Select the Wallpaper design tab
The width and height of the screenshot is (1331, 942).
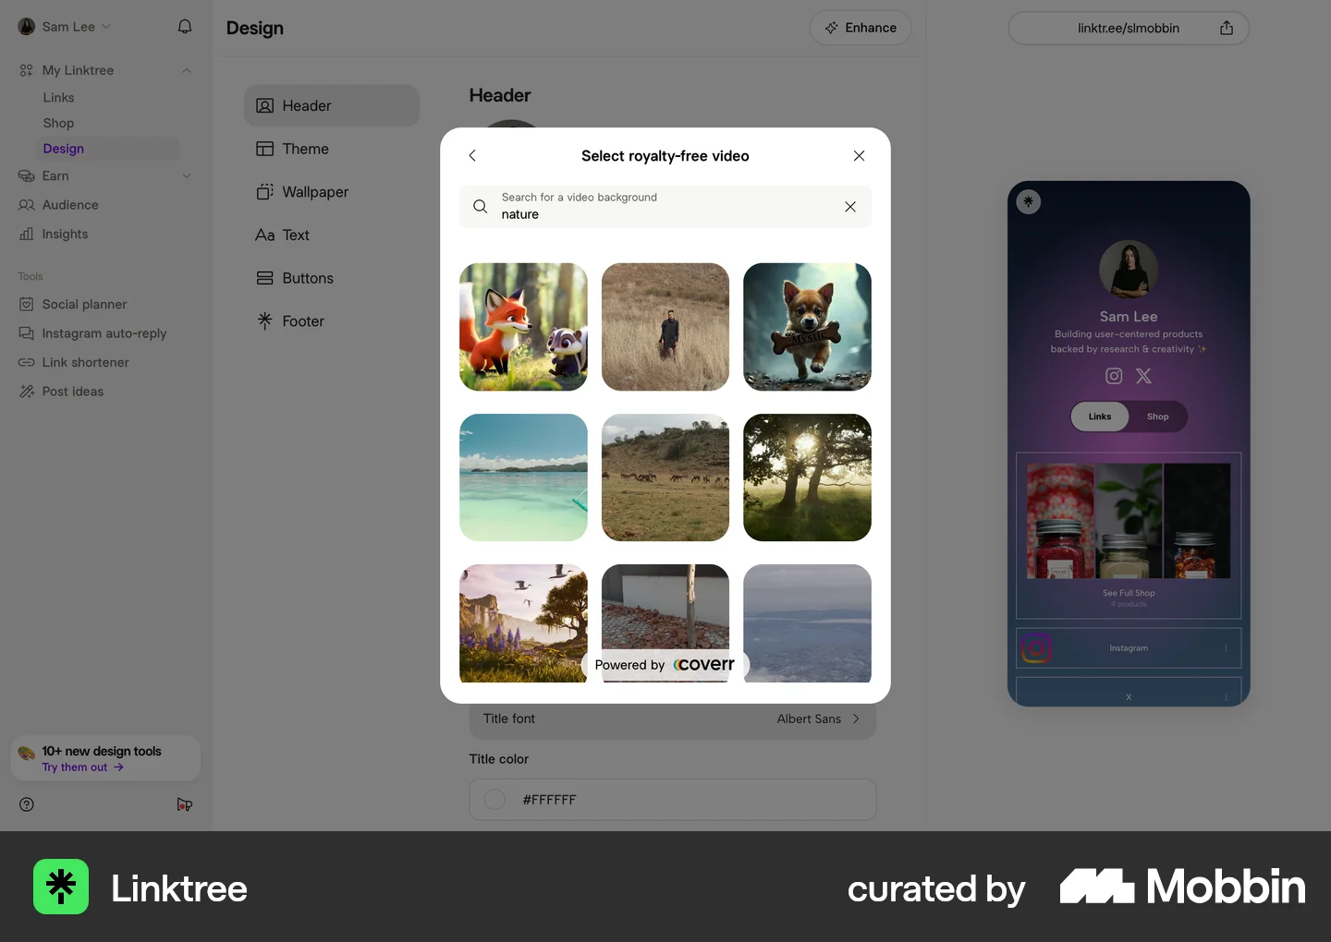(332, 192)
